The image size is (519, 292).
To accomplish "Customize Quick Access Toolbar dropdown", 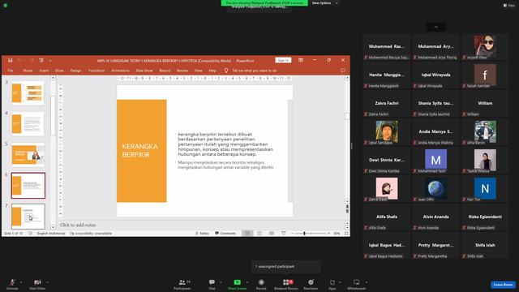I will click(x=50, y=61).
